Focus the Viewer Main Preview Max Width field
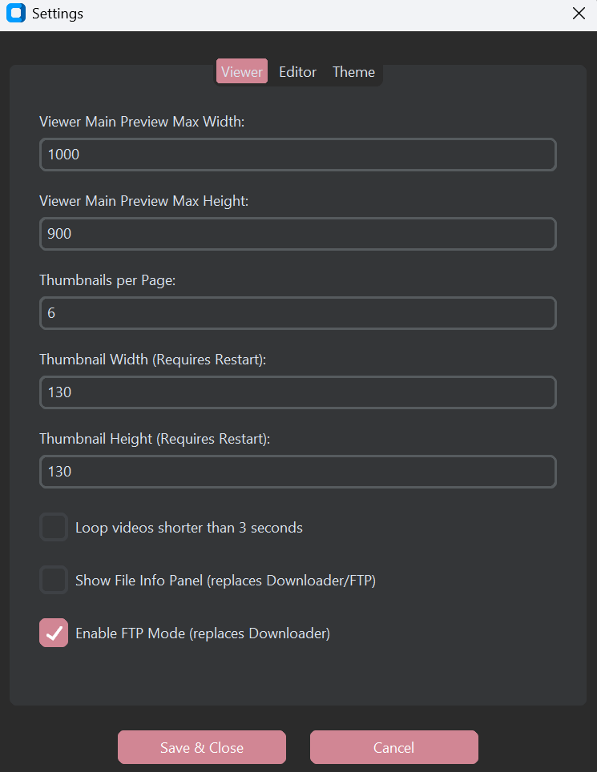The height and width of the screenshot is (772, 597). [x=298, y=155]
